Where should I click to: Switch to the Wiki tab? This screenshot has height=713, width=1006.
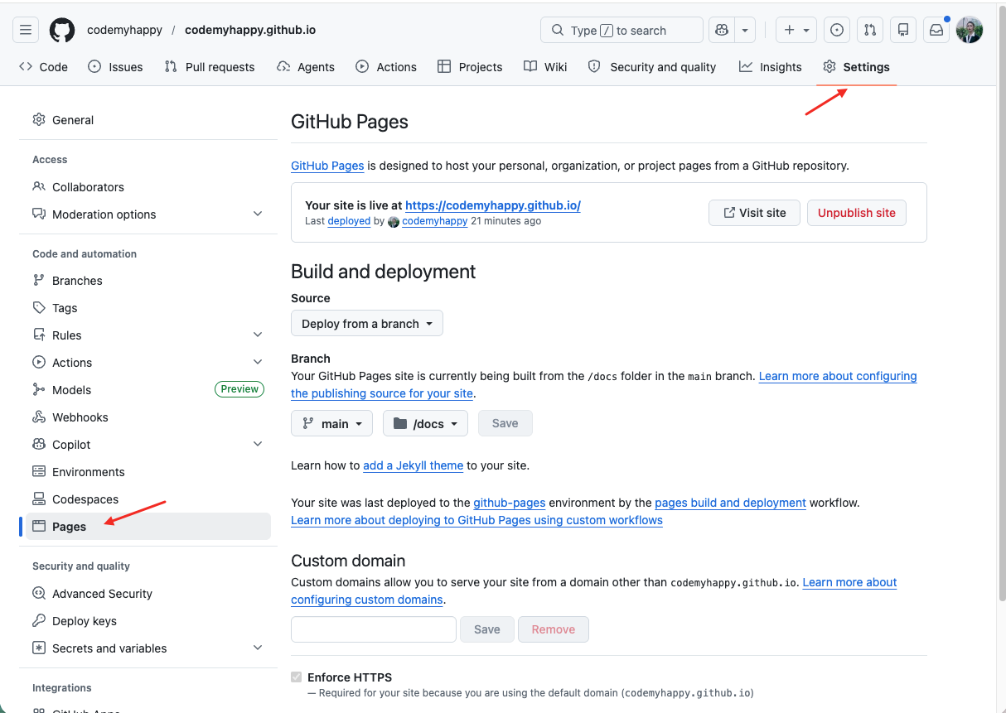pos(545,67)
